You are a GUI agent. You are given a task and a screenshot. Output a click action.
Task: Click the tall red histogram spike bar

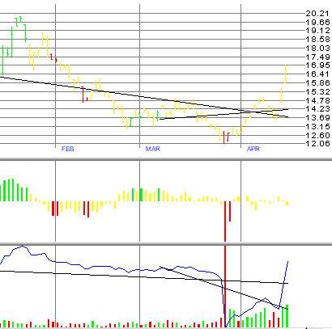coord(225,221)
